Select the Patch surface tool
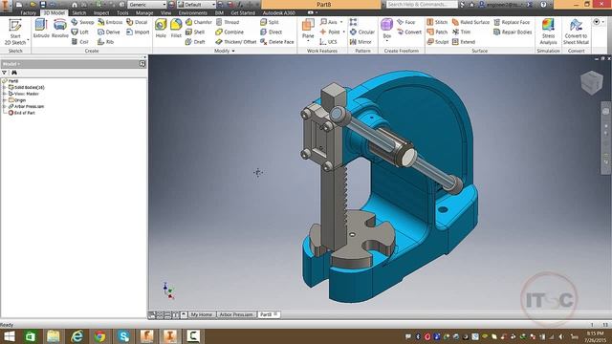 (x=437, y=32)
